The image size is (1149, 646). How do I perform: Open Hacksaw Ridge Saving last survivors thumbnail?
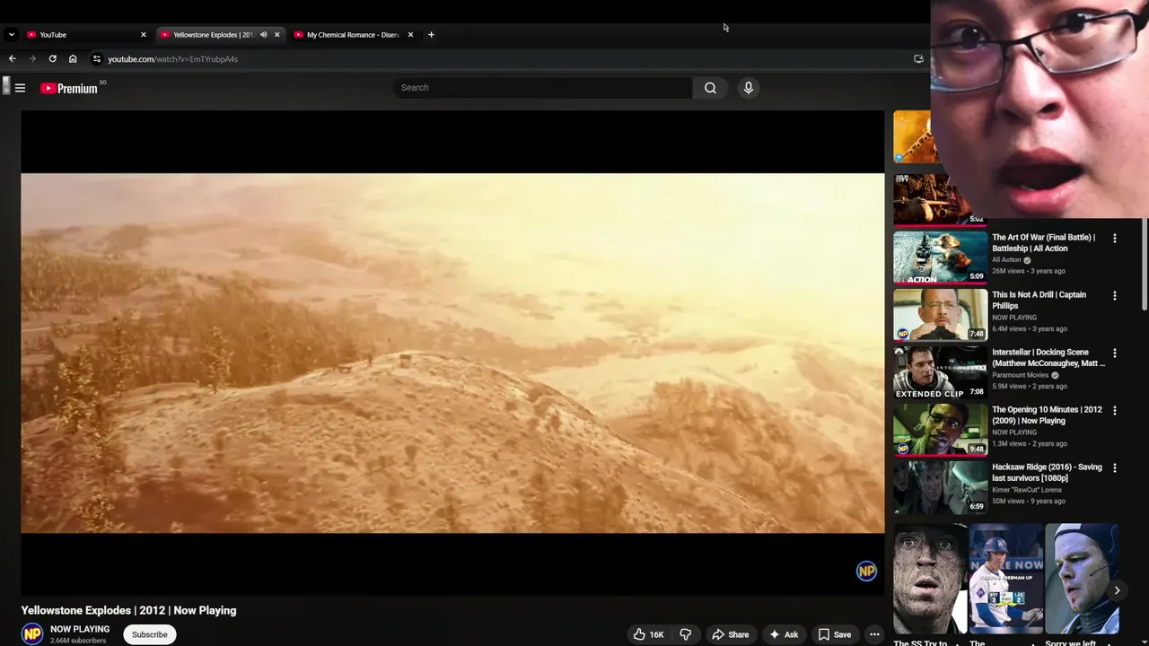click(940, 487)
